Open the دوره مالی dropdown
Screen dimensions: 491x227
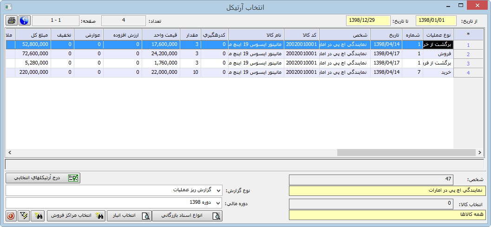coord(218,203)
